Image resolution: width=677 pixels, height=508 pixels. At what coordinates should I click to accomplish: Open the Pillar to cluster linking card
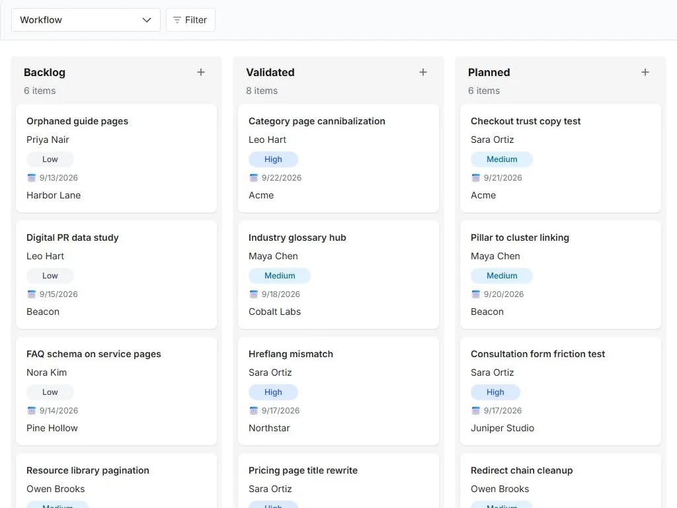pos(561,275)
